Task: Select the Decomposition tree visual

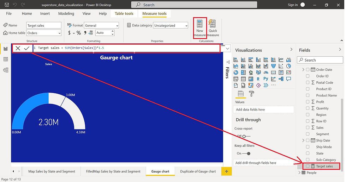Action: (281, 79)
